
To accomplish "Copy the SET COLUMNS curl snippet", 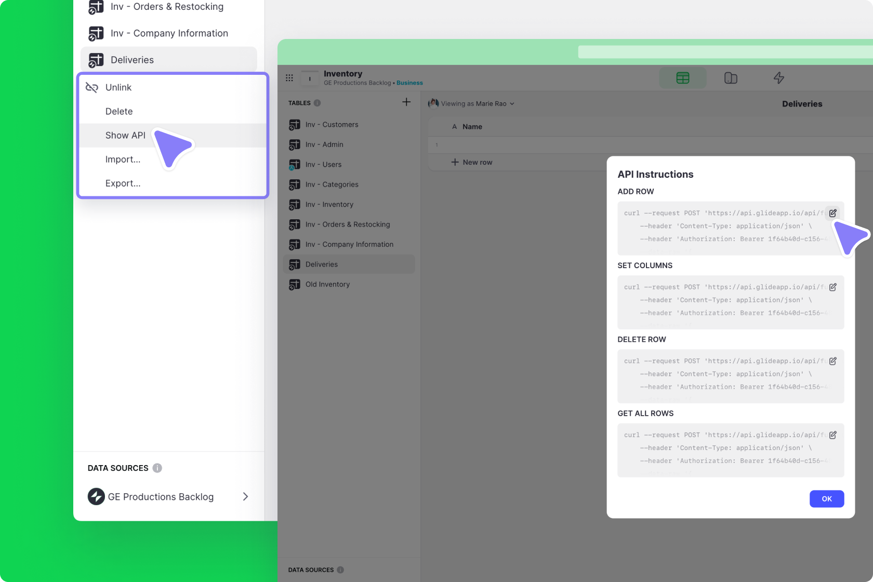I will click(832, 287).
